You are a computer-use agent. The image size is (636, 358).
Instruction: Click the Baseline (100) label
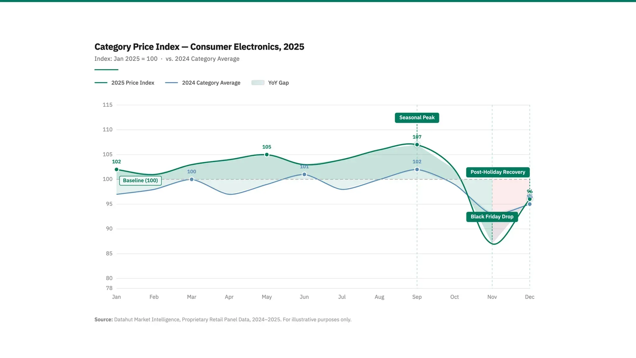pyautogui.click(x=140, y=180)
